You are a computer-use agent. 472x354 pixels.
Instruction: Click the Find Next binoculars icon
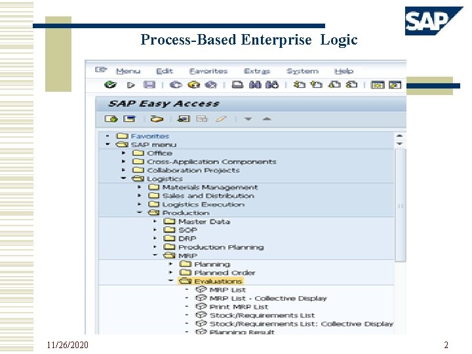(272, 85)
